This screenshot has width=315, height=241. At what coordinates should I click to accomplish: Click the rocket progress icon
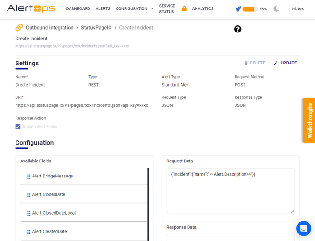point(238,9)
